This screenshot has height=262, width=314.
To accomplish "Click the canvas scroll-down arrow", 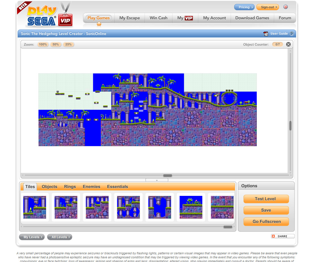I will 290,172.
